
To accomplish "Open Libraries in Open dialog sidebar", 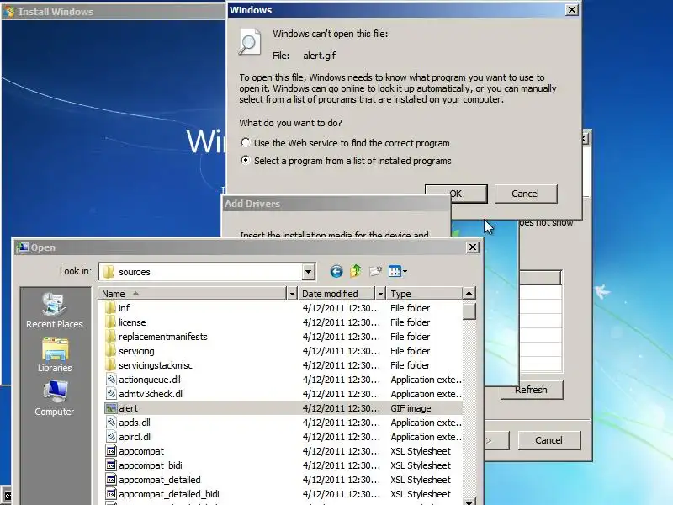I will click(55, 354).
